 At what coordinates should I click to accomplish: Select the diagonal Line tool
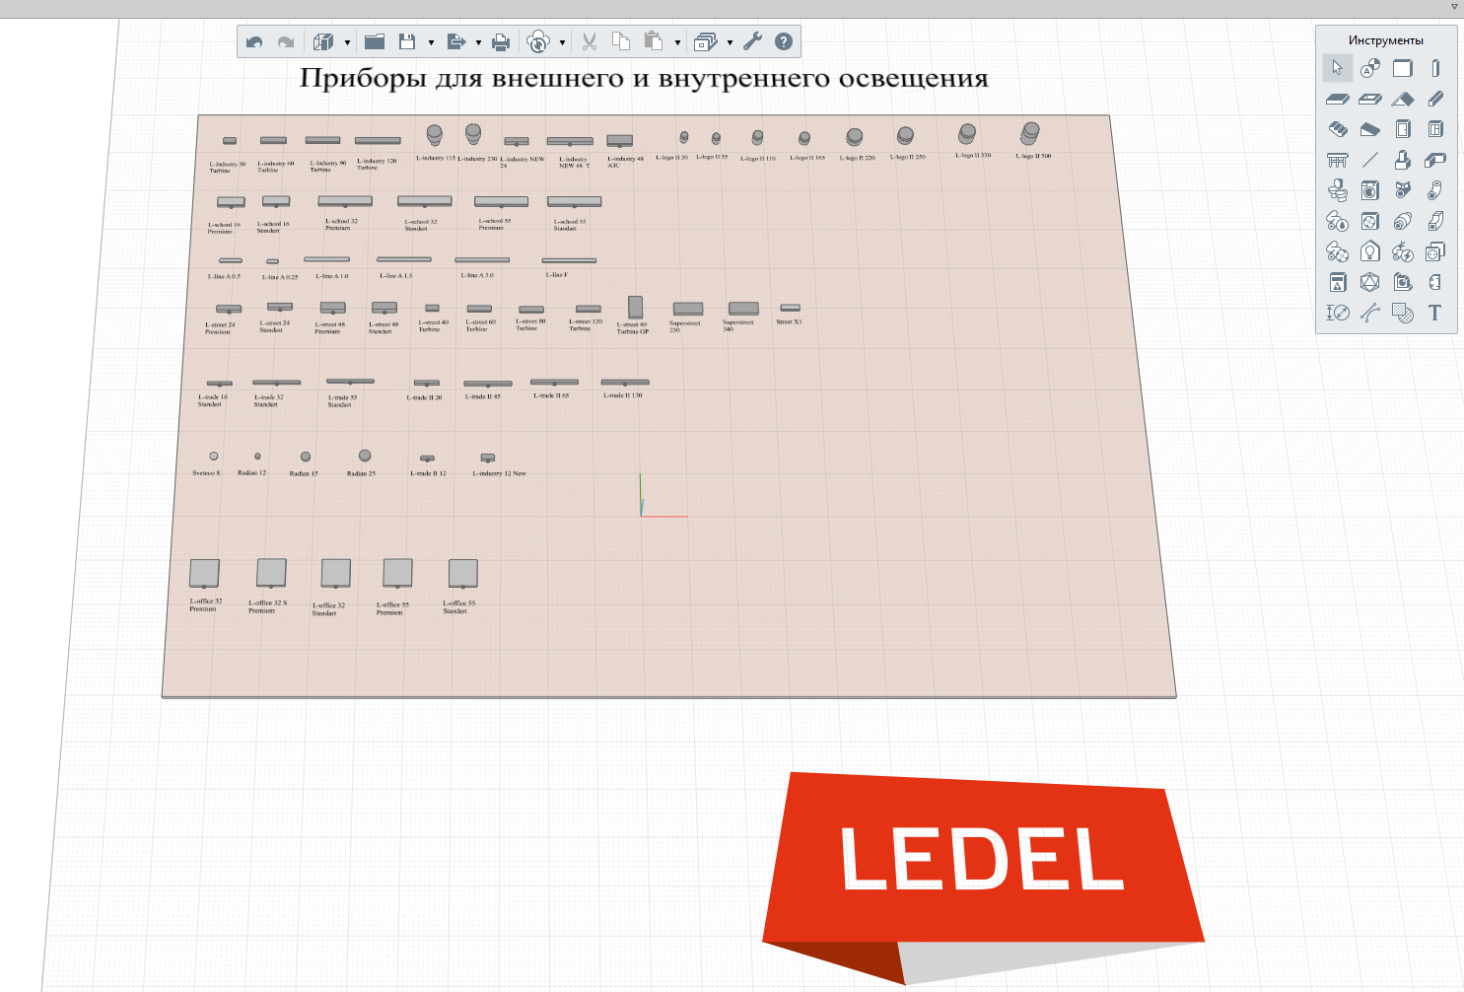click(1370, 160)
